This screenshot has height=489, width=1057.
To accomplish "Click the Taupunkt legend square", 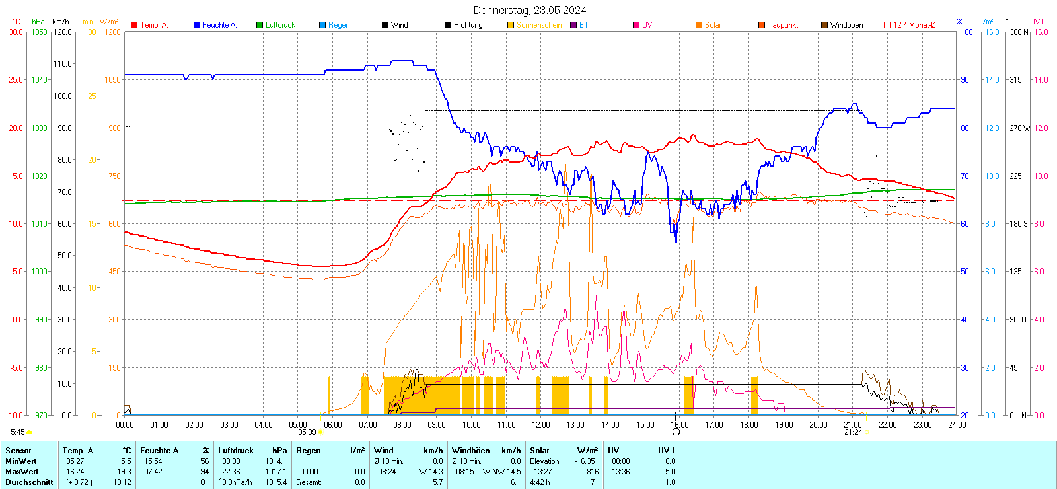I will pos(762,25).
